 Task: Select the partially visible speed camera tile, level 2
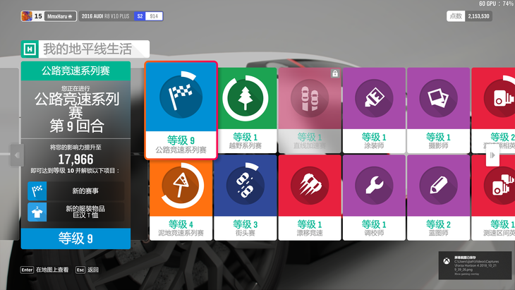point(493,110)
